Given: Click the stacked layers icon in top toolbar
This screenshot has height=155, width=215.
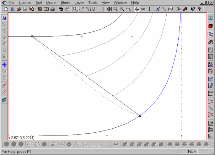Looking at the screenshot, I should click(x=171, y=9).
